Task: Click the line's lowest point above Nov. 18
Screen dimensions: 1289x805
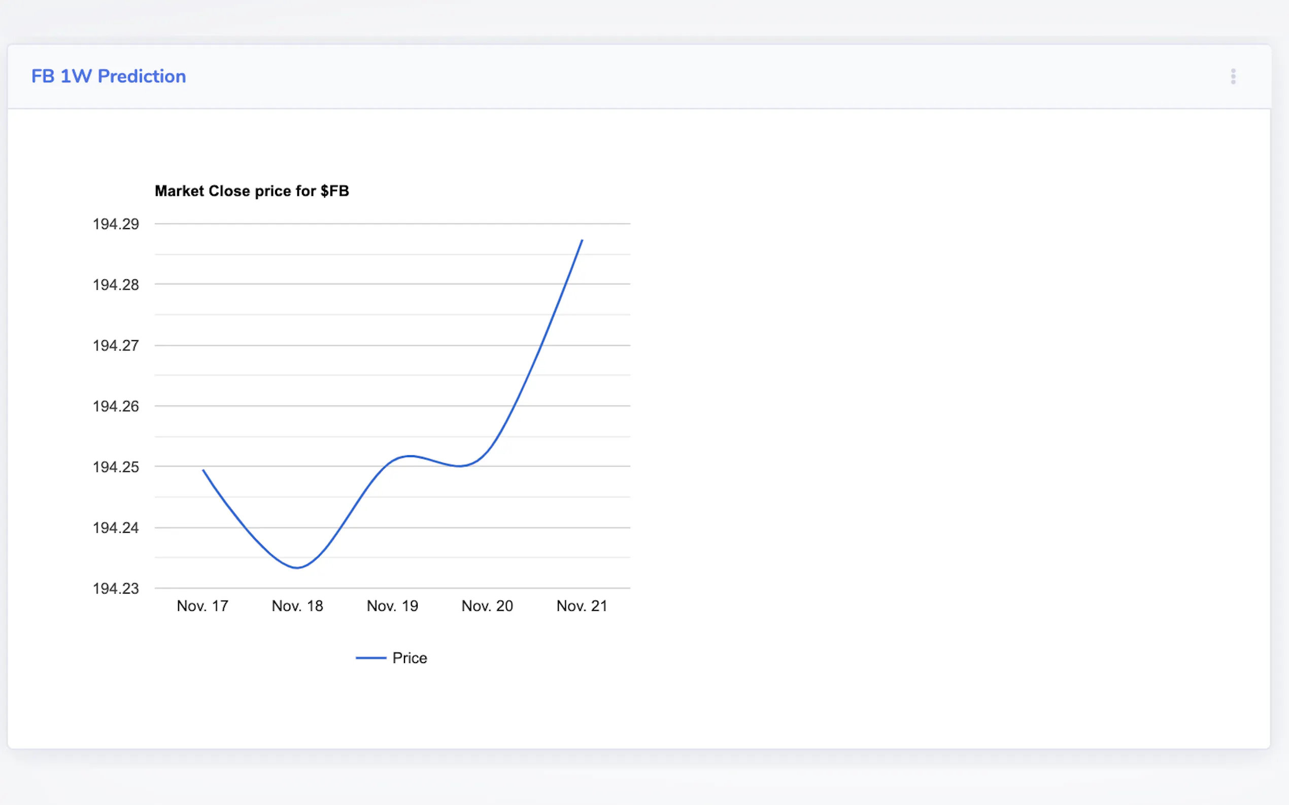Action: coord(297,568)
